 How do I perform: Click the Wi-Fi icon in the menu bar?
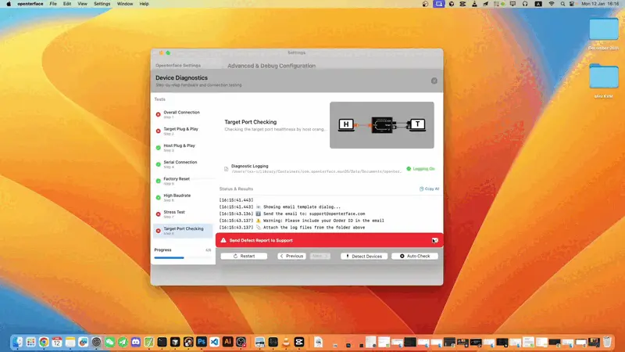(x=552, y=4)
